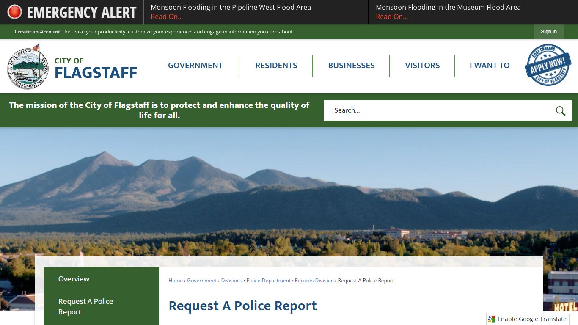Select Request A Police Report side menu item

click(x=102, y=306)
